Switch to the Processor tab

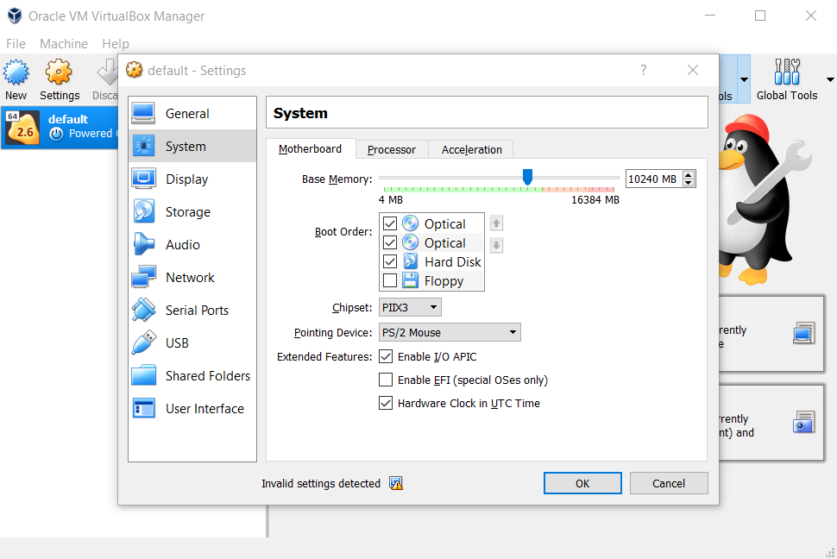392,149
